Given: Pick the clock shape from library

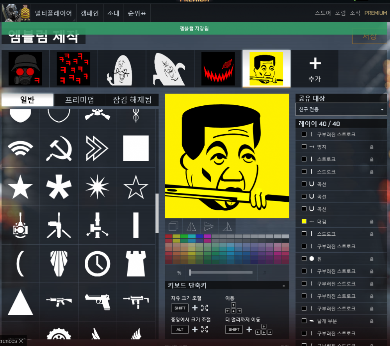Looking at the screenshot, I should [x=97, y=264].
